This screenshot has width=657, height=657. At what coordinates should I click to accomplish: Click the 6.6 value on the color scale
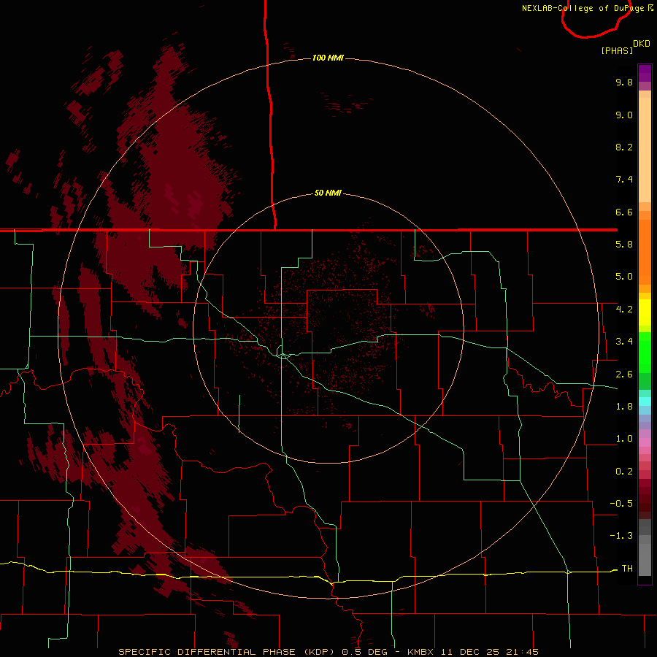624,212
